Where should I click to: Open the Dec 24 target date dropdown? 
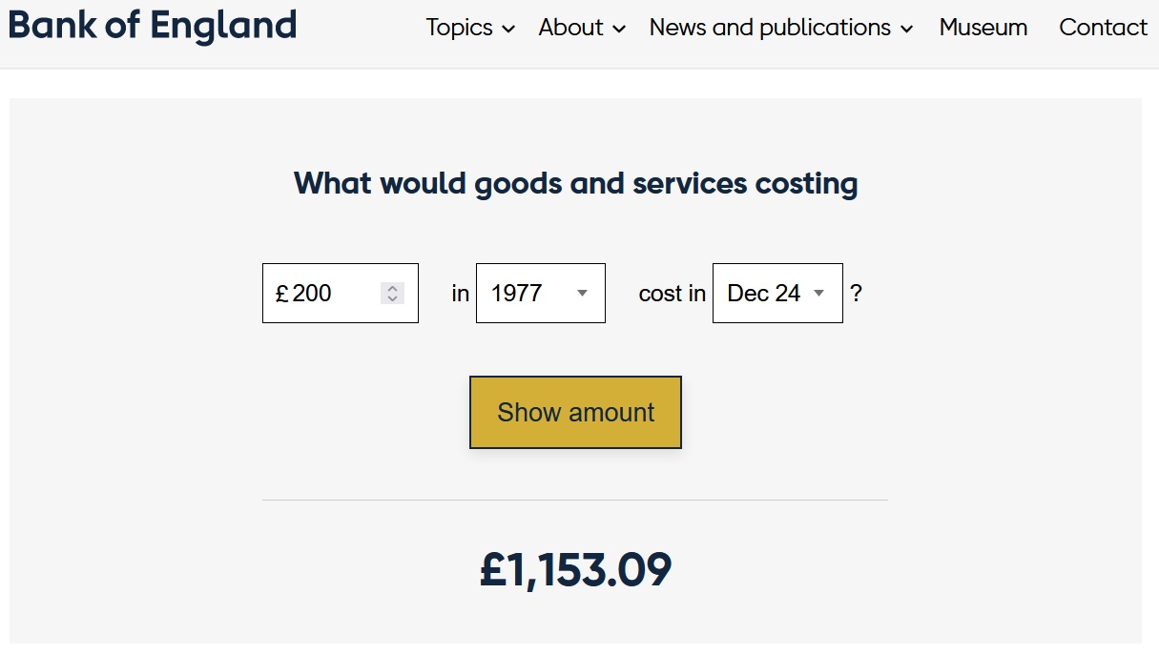777,293
